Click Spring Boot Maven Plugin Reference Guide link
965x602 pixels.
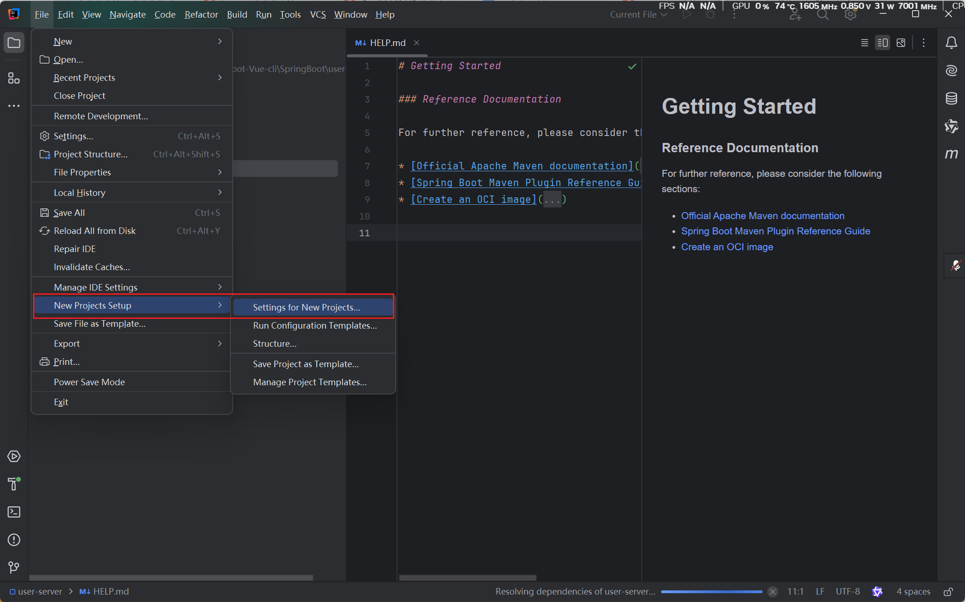coord(775,231)
